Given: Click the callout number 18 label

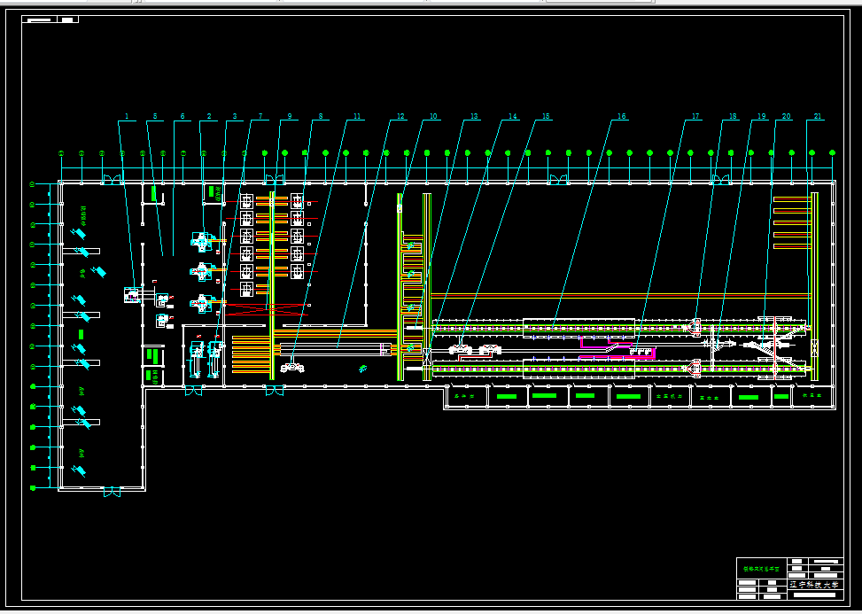Looking at the screenshot, I should click(x=733, y=117).
